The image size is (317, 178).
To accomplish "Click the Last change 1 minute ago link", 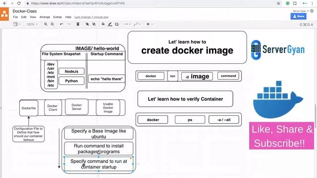I will pyautogui.click(x=91, y=17).
